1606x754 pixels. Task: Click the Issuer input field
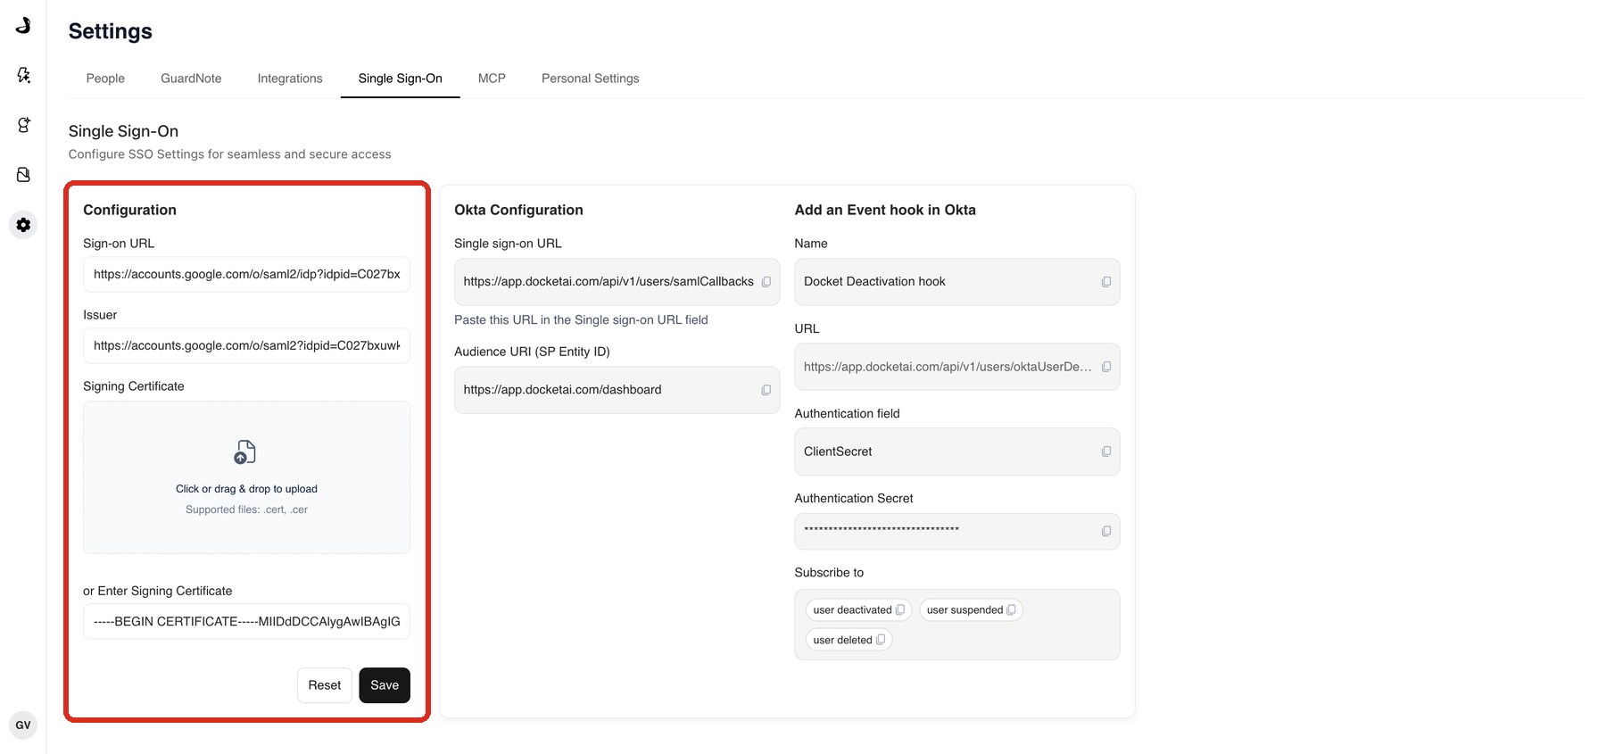[x=246, y=345]
